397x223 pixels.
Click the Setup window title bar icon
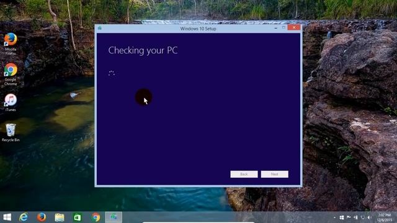click(100, 28)
